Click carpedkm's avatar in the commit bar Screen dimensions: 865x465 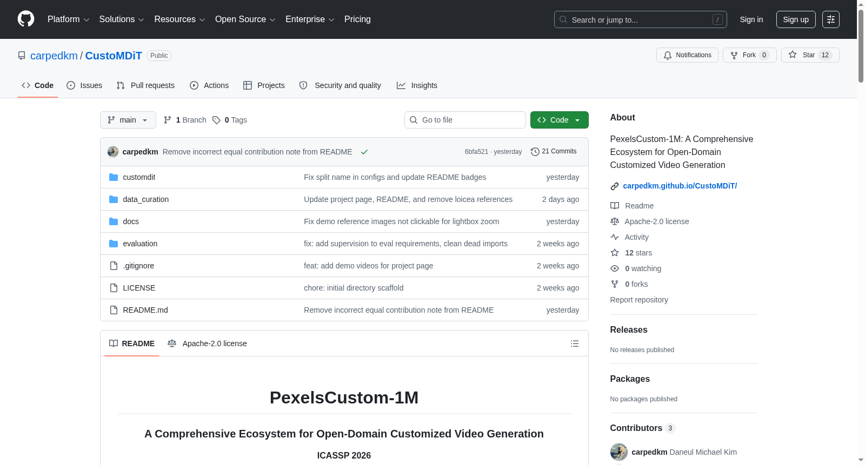113,152
